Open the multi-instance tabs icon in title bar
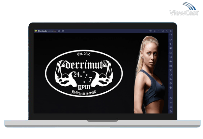Image resolution: width=203 pixels, height=139 pixels. point(63,31)
